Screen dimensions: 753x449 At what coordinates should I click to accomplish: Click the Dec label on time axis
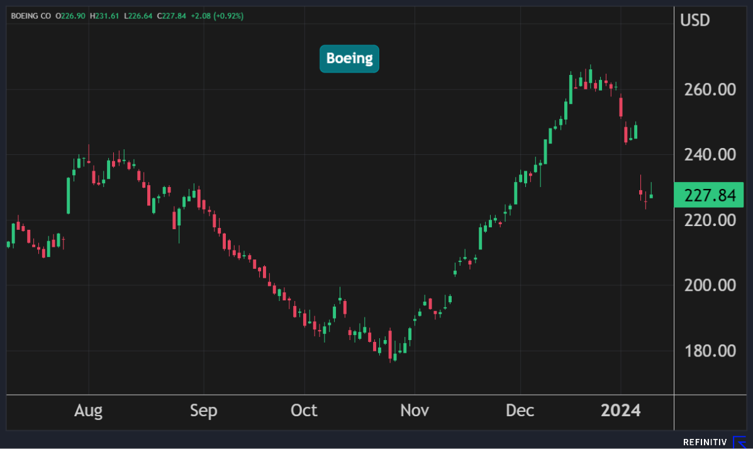coord(520,411)
